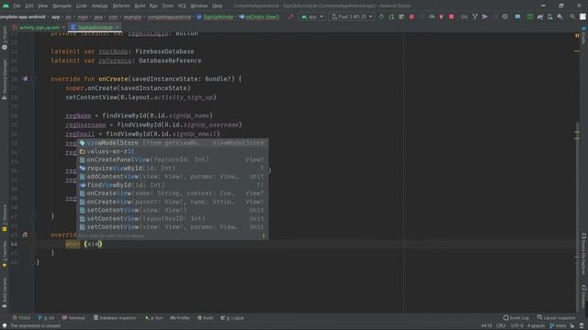Click the Git update project icon
The width and height of the screenshot is (588, 330).
pyautogui.click(x=475, y=16)
